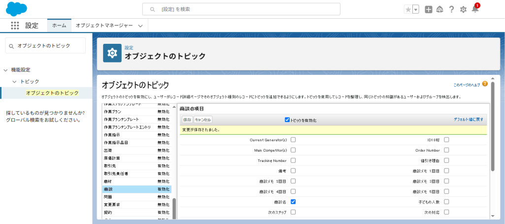505x224 pixels.
Task: Click the search magnifier in global search
Action: click(x=153, y=9)
